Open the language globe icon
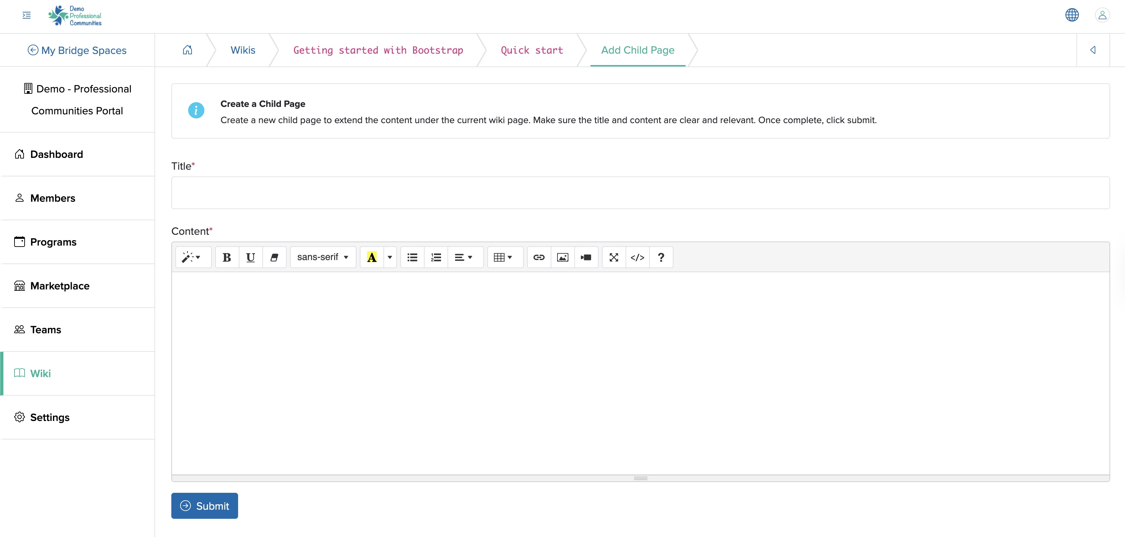The image size is (1125, 537). [x=1072, y=15]
